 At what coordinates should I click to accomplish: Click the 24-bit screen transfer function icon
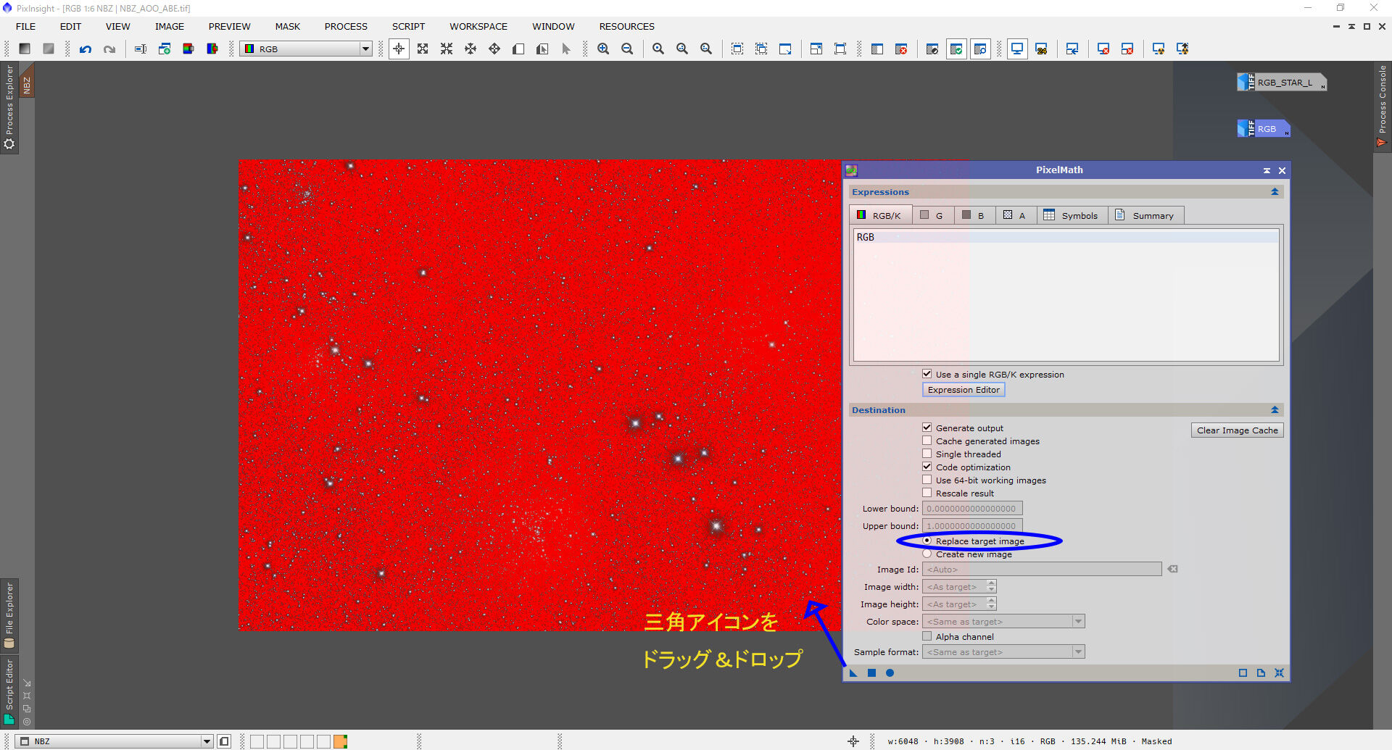[x=1043, y=49]
